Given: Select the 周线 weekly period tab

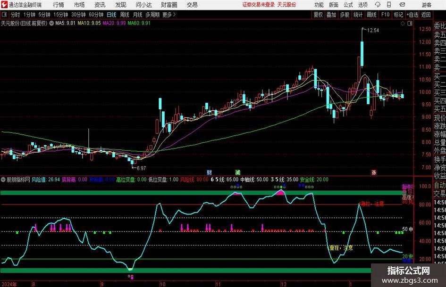Looking at the screenshot, I should (x=125, y=15).
